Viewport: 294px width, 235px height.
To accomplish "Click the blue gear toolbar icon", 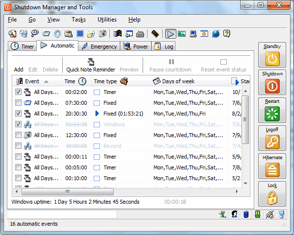I will click(x=57, y=34).
